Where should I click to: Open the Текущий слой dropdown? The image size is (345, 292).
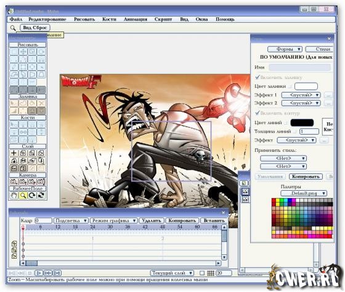click(x=172, y=273)
